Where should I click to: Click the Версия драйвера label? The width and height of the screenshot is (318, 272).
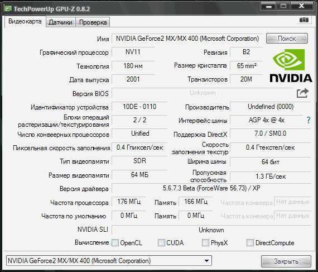[x=84, y=189]
